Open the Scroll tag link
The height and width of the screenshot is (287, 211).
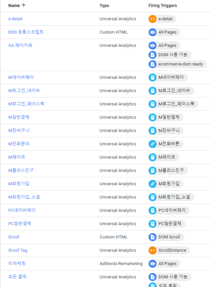click(14, 237)
